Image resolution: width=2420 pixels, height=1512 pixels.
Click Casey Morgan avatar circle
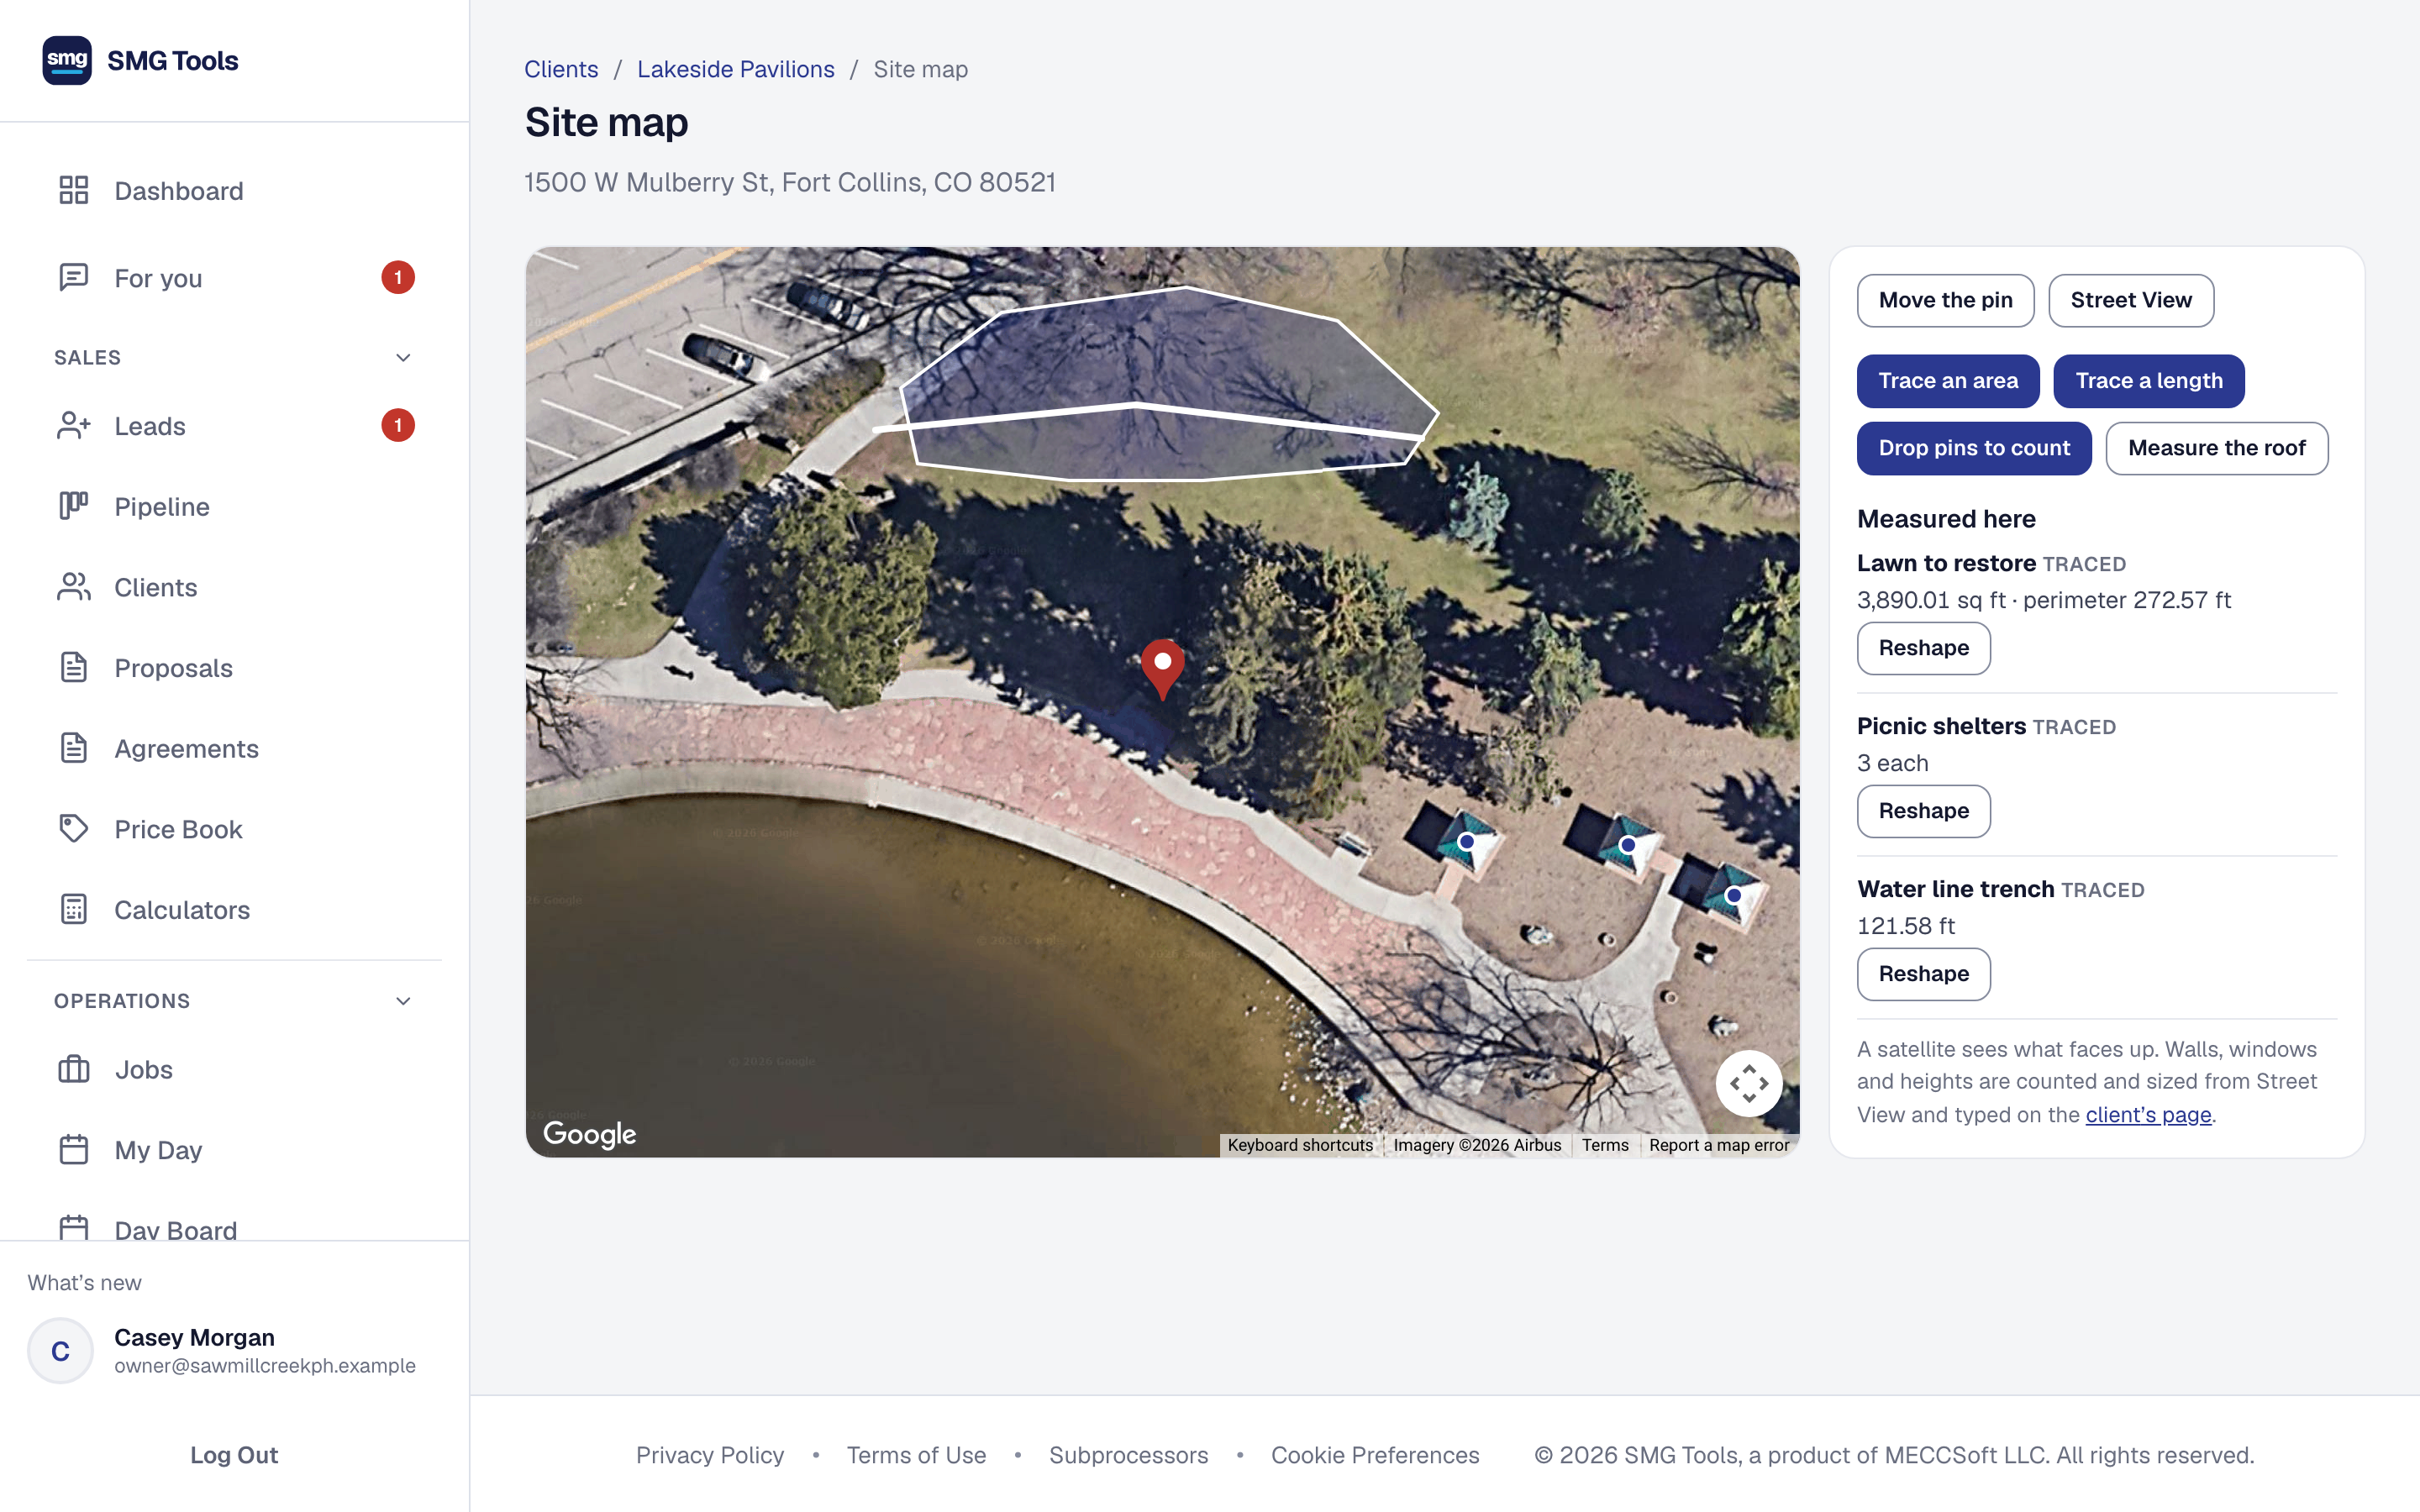coord(61,1351)
